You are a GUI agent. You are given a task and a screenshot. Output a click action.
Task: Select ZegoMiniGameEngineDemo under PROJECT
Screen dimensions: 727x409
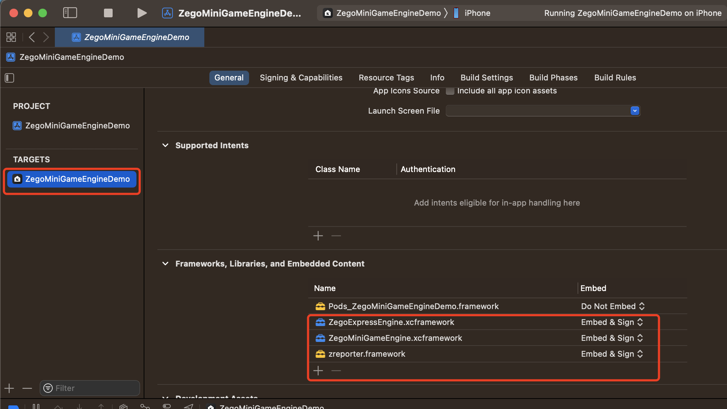(71, 126)
